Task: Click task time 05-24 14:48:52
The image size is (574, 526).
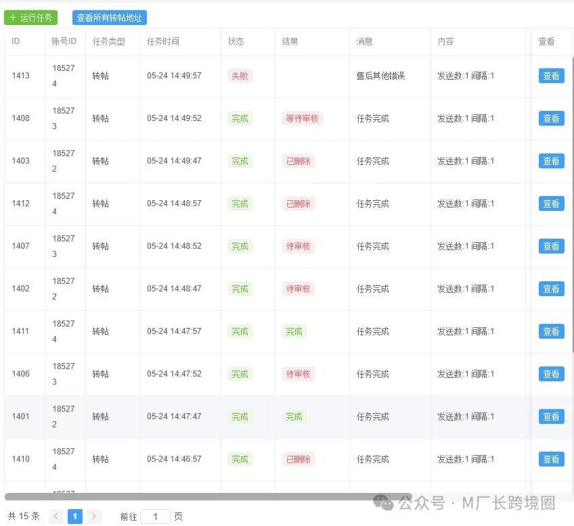Action: coord(174,246)
